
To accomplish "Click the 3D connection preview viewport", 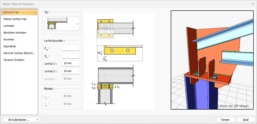I will [212, 60].
